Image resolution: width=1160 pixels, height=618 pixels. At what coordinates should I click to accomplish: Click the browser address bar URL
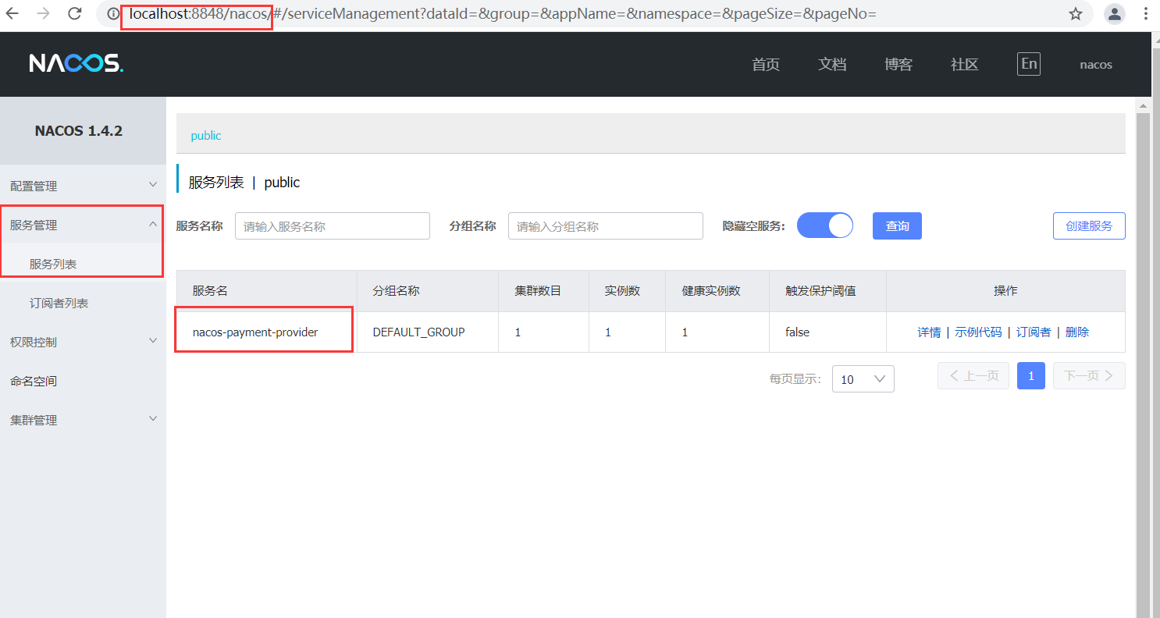[x=503, y=14]
